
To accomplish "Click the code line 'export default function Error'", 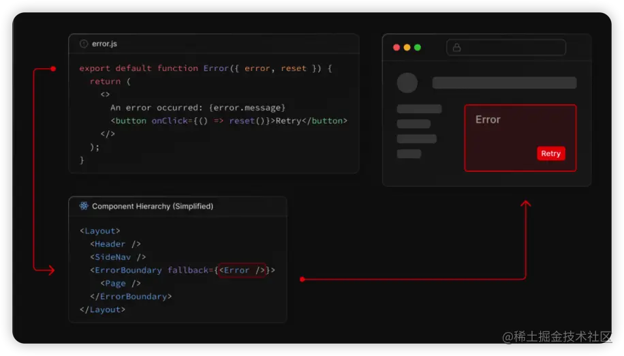I will tap(205, 68).
